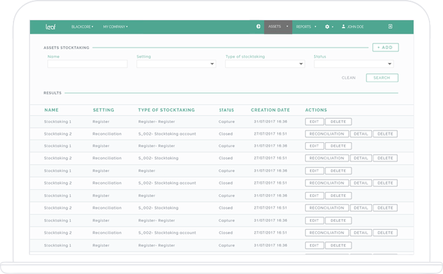Click the CLEAN link

[x=349, y=78]
